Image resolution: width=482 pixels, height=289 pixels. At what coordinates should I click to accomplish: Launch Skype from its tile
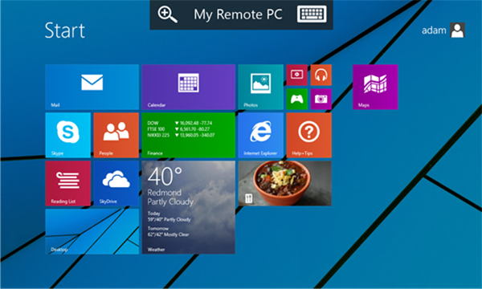(68, 135)
